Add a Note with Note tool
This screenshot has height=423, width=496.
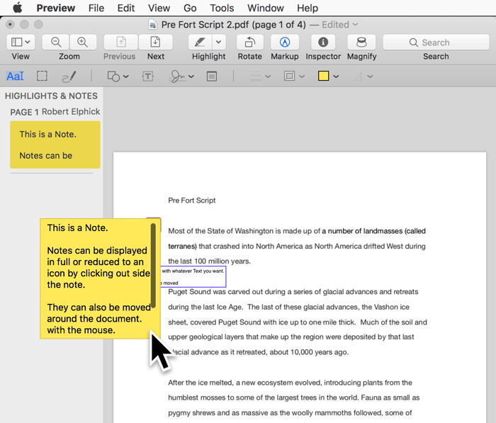(x=212, y=77)
